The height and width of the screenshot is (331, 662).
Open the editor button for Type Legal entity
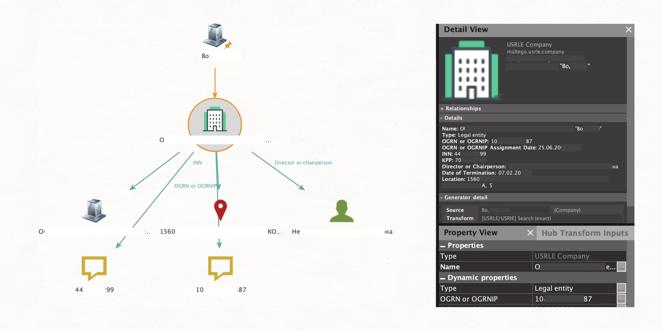[x=621, y=288]
